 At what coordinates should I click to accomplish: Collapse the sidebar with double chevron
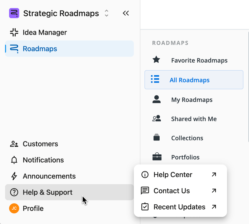tap(126, 13)
